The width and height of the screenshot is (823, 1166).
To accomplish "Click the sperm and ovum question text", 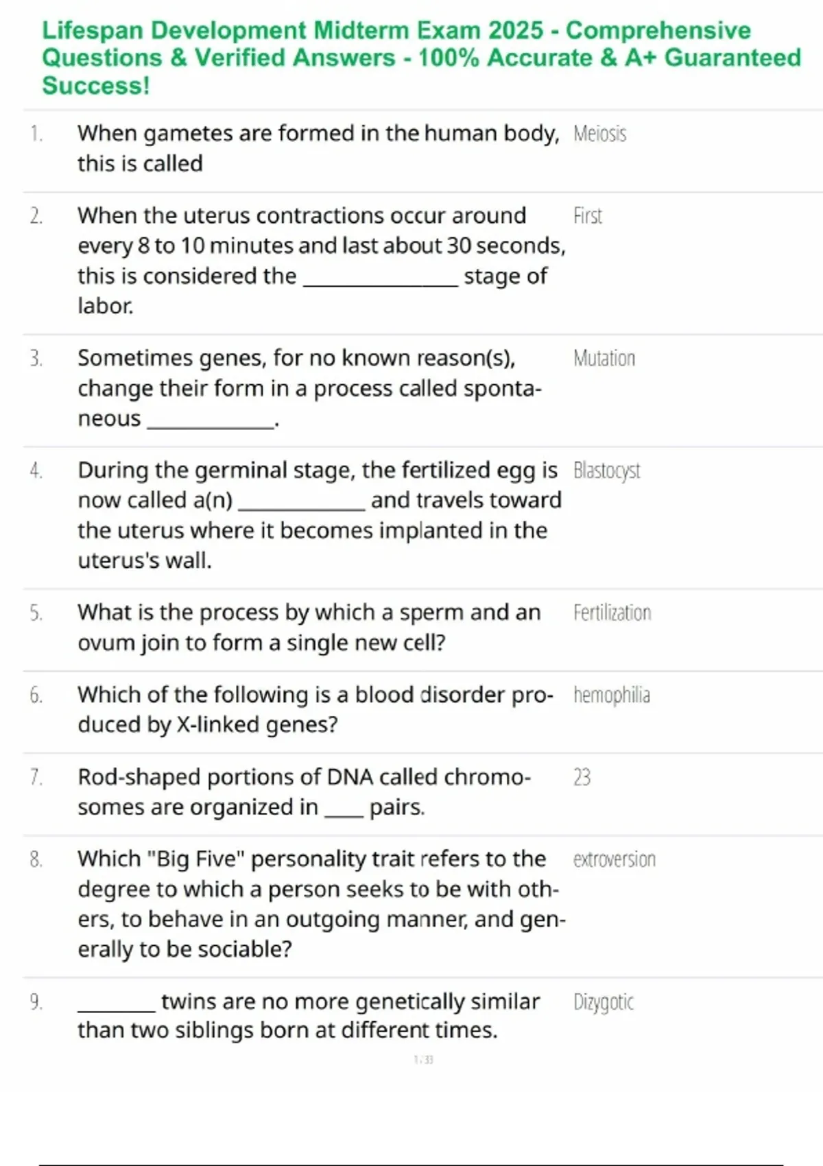I will coord(309,628).
